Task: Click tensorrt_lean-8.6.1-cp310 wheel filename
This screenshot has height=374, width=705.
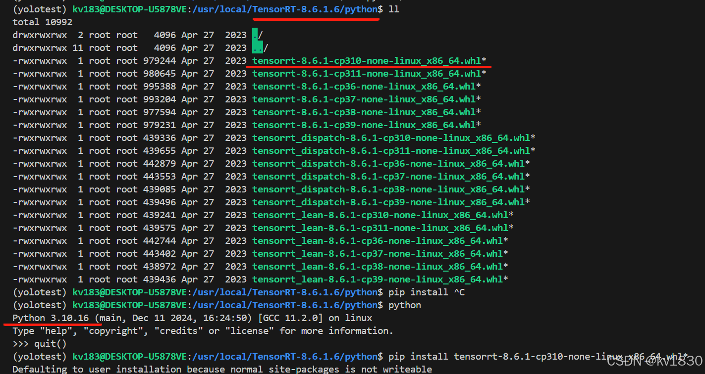Action: coord(380,215)
